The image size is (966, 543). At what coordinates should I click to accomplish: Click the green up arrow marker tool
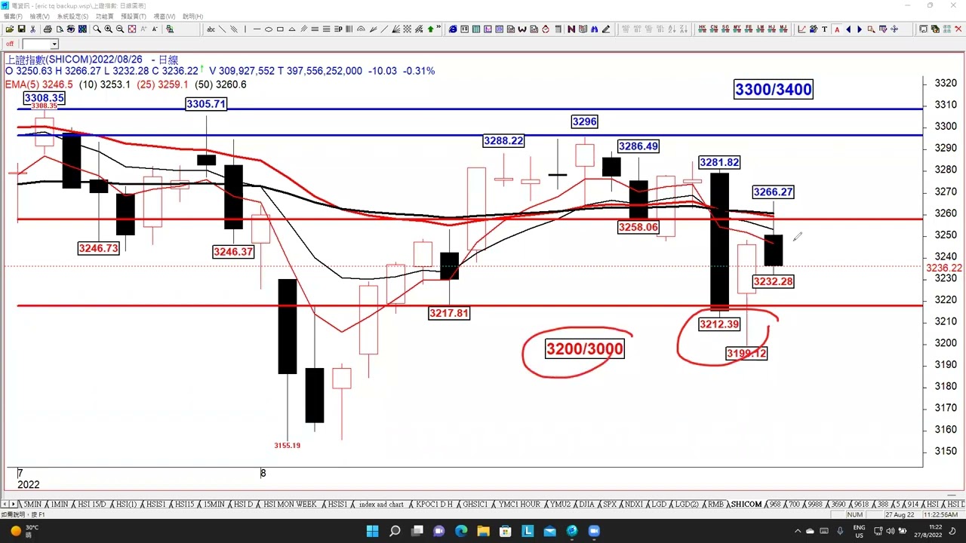coord(430,29)
